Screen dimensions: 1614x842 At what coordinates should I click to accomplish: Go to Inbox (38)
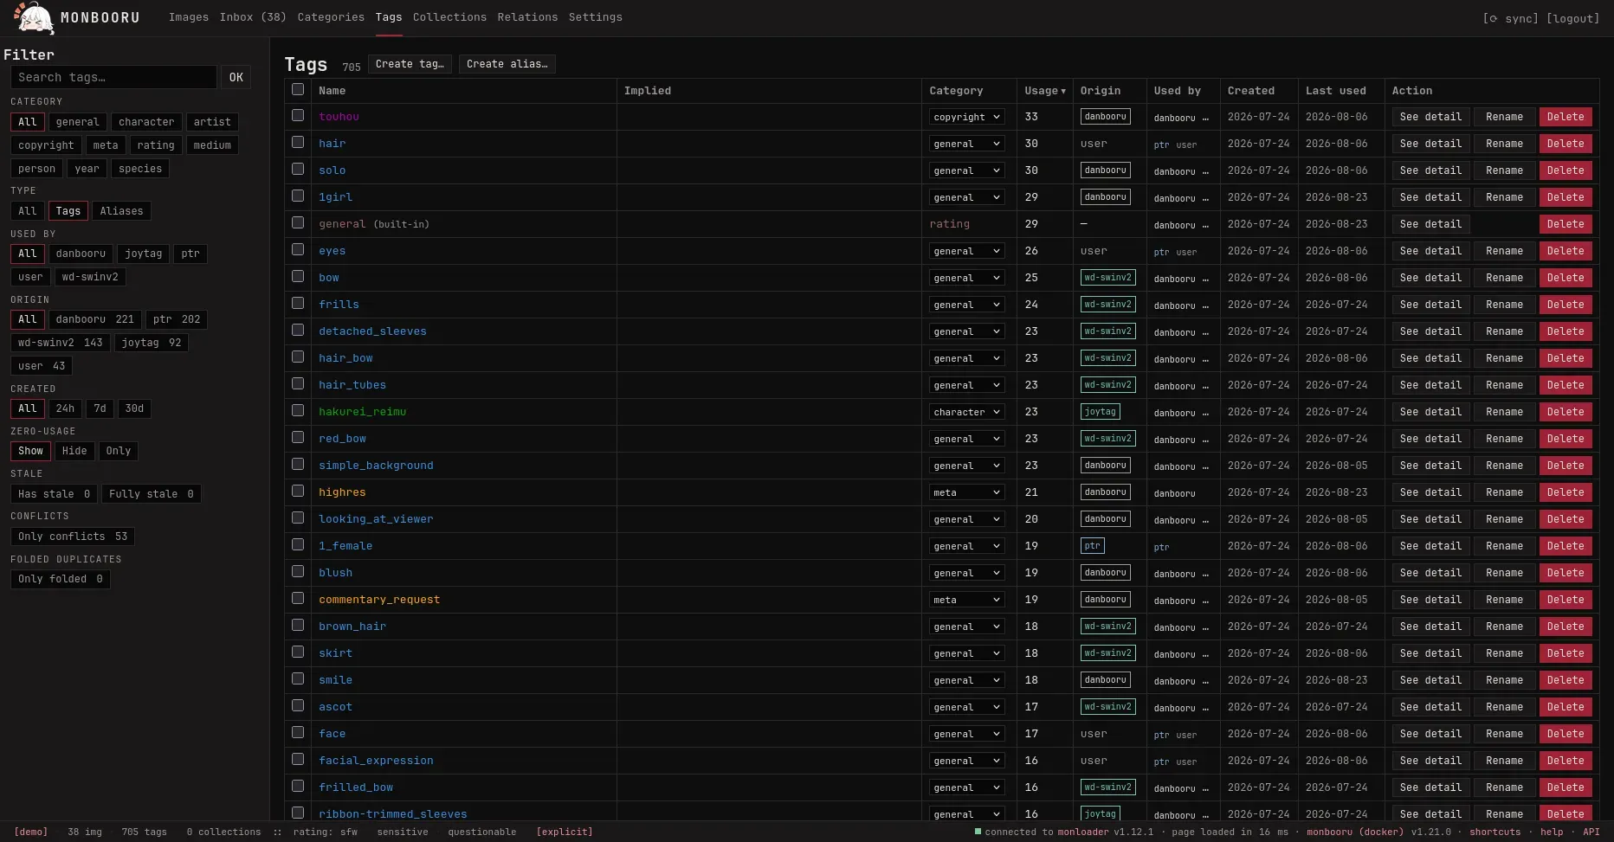253,17
